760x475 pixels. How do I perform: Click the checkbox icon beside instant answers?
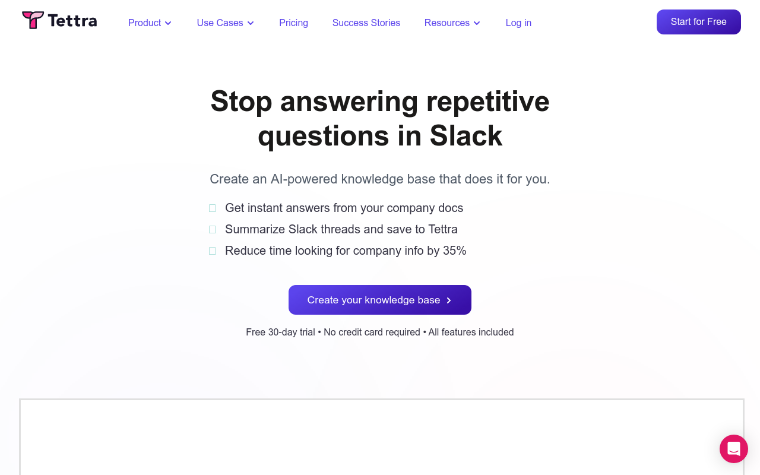212,208
